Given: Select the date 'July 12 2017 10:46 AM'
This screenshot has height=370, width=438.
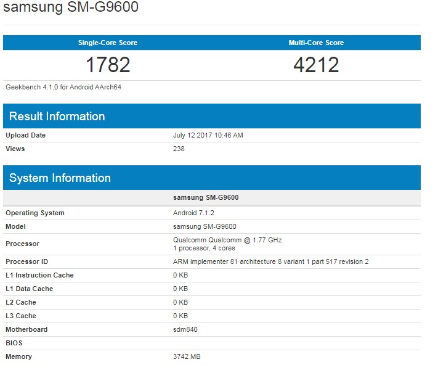Looking at the screenshot, I should [x=208, y=135].
